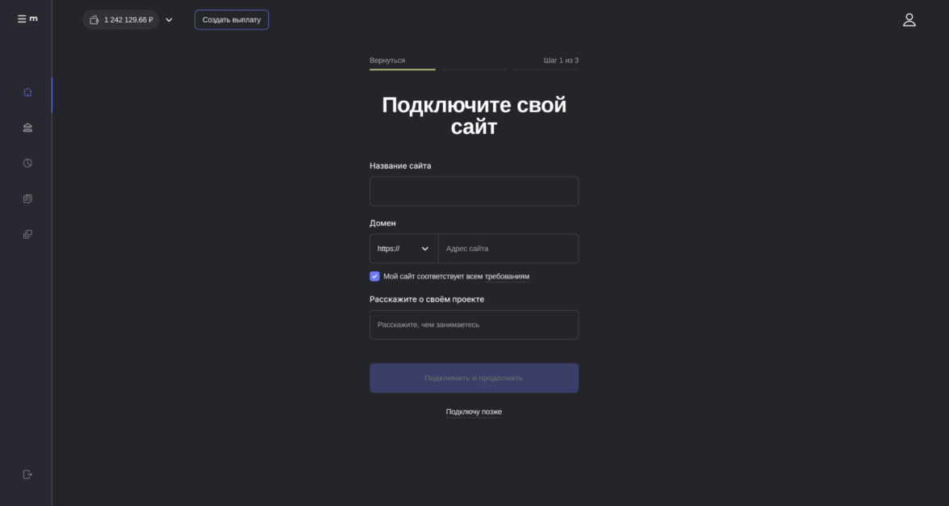Click the second step progress bar segment
949x506 pixels.
[474, 69]
